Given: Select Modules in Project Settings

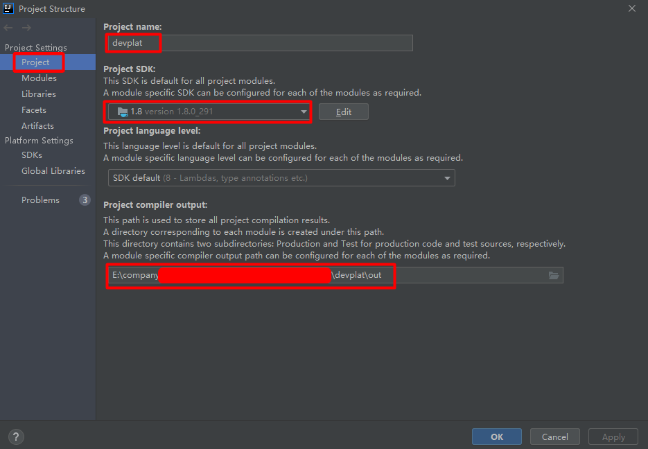Looking at the screenshot, I should tap(39, 78).
